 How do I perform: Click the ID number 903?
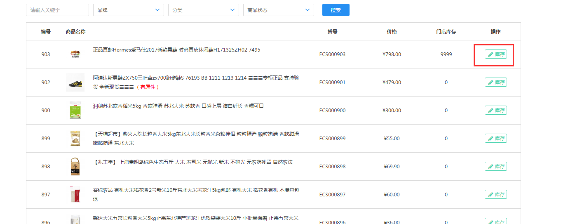(x=46, y=54)
